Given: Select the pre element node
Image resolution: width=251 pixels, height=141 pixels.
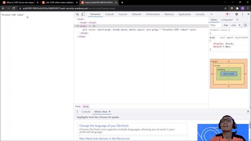Looking at the screenshot, I should pos(139,30).
